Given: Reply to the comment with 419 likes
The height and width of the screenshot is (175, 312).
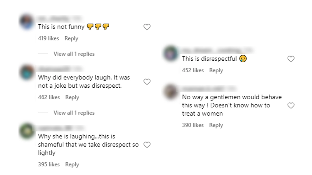Looking at the screenshot, I should [x=71, y=38].
